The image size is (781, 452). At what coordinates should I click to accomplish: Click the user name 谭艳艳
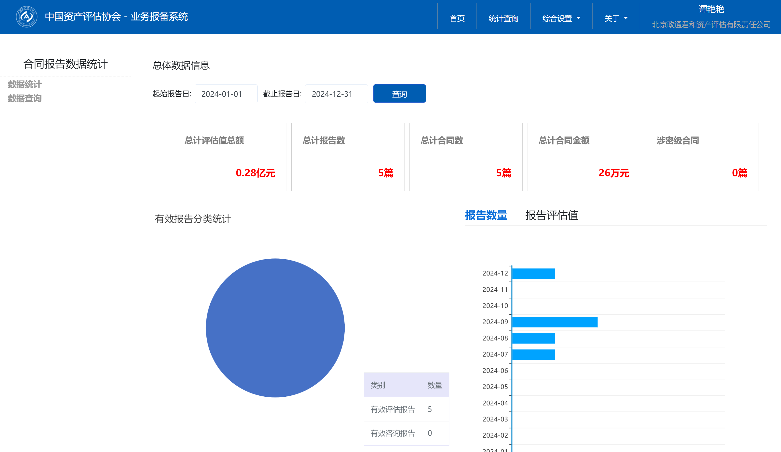point(711,9)
